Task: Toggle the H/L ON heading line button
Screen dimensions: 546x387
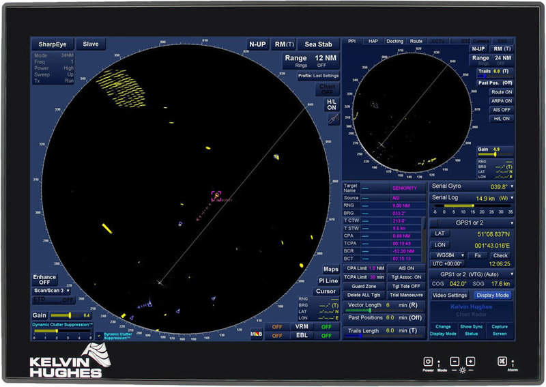Action: tap(332, 104)
